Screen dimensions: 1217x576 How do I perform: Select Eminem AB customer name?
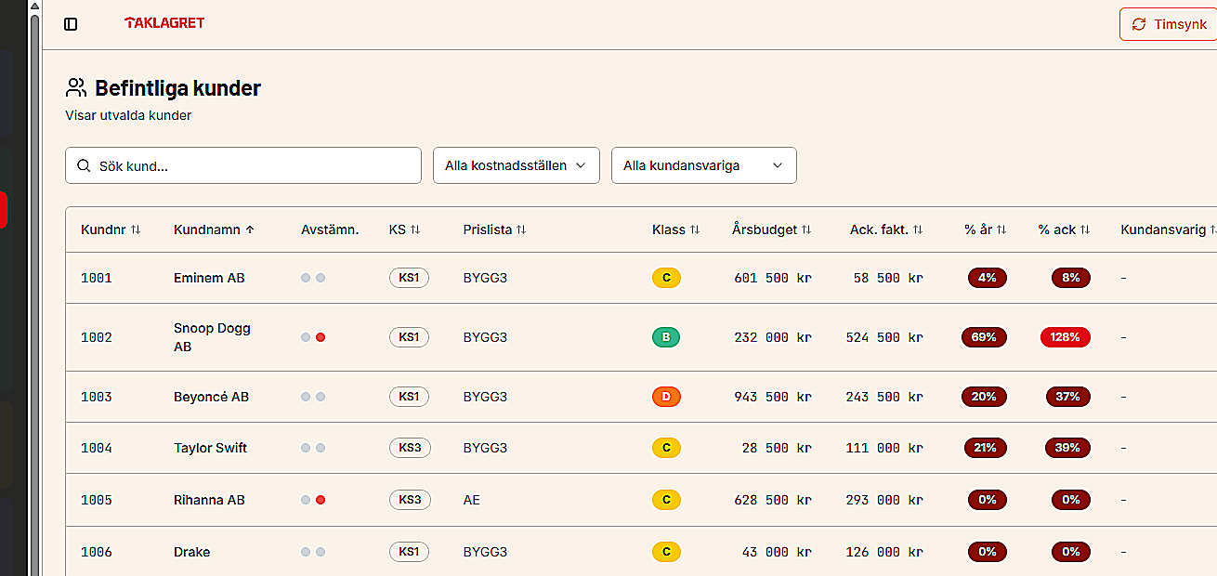[x=209, y=278]
